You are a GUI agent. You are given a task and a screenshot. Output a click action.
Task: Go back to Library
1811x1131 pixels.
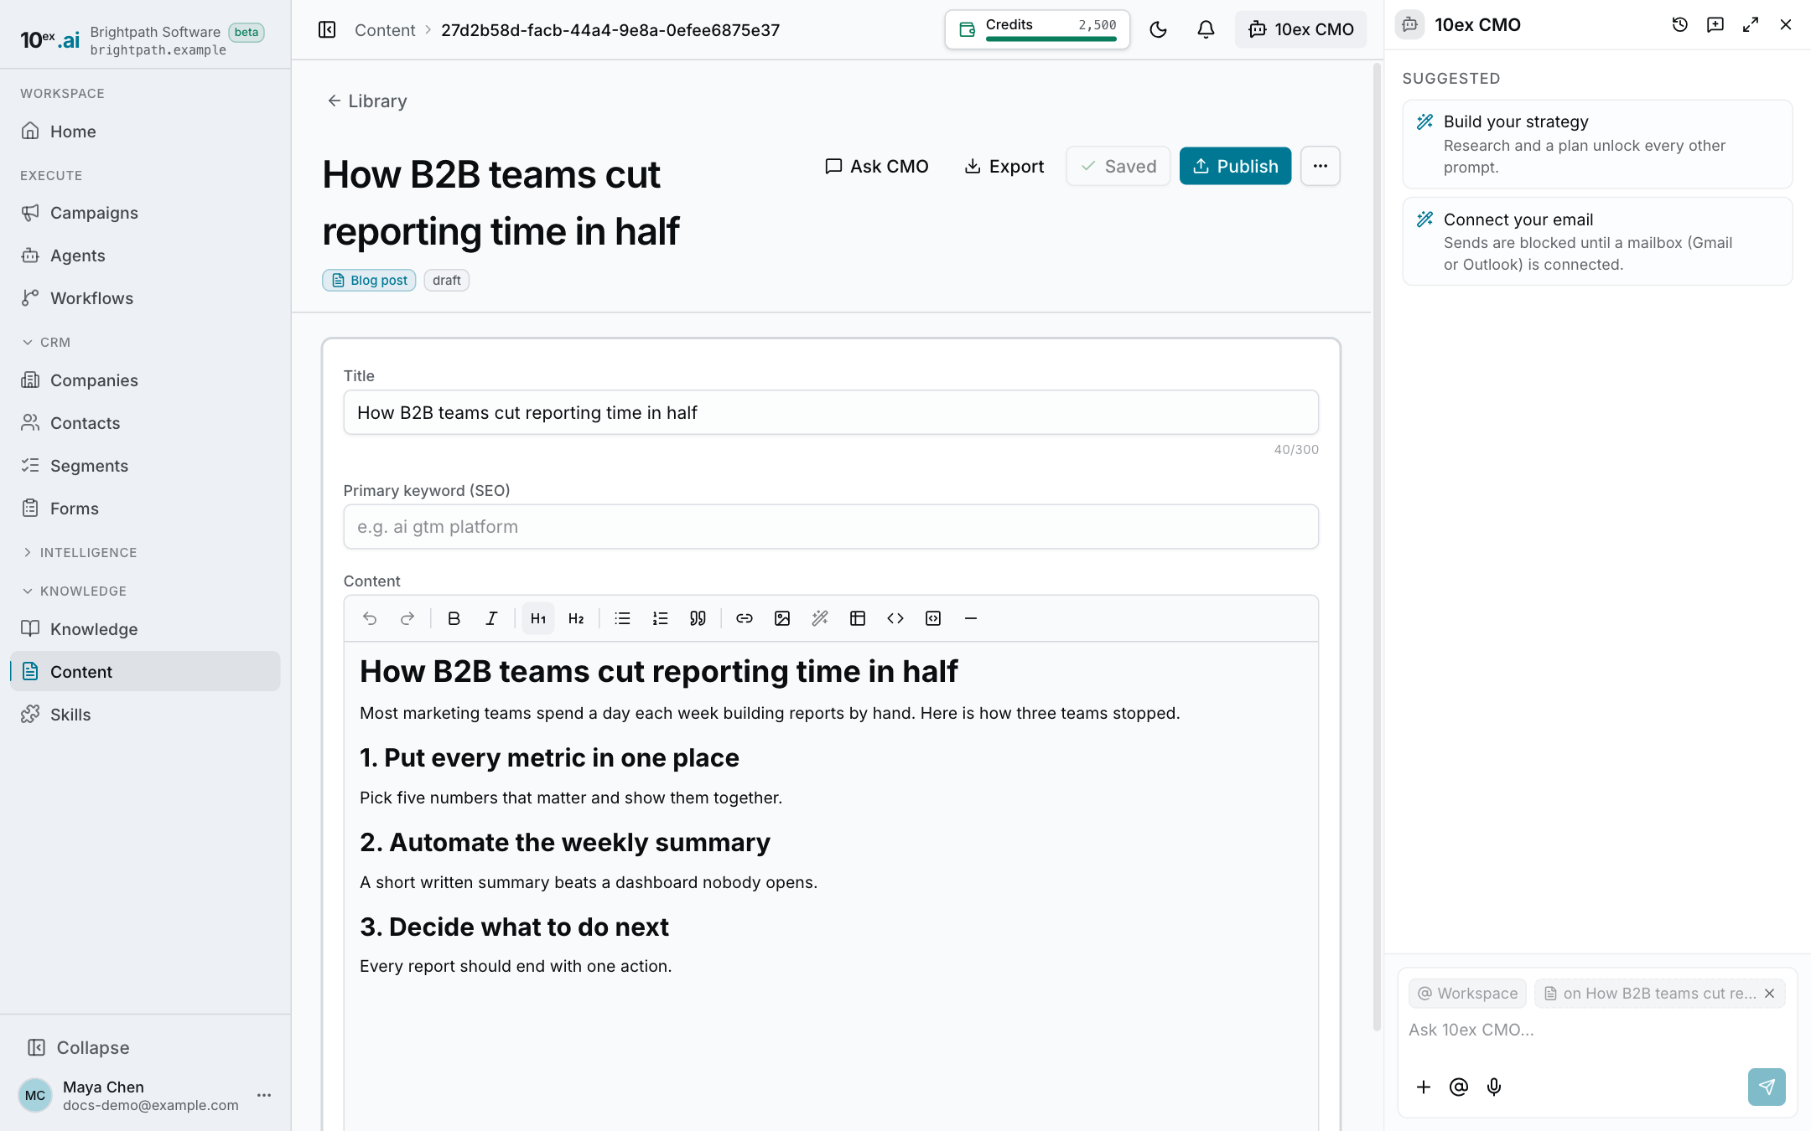point(366,101)
